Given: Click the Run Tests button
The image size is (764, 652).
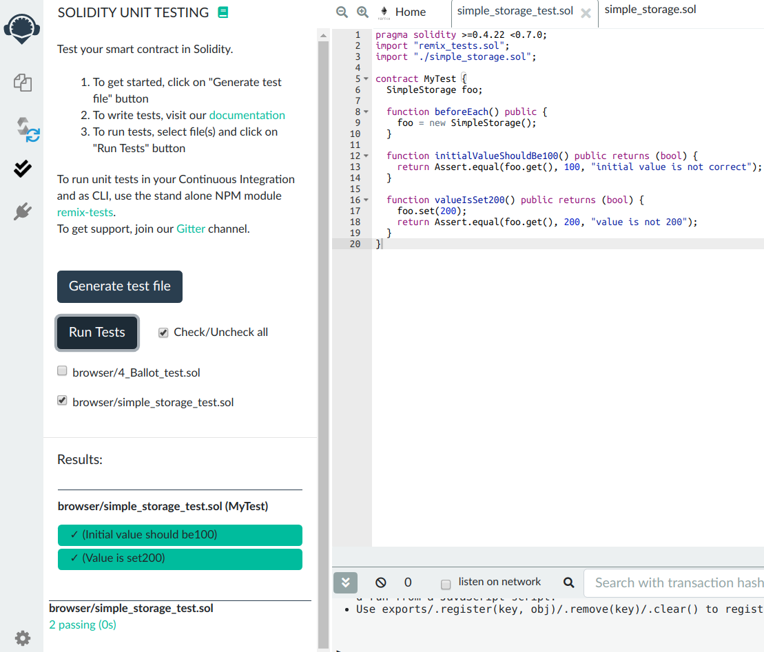Looking at the screenshot, I should point(96,332).
